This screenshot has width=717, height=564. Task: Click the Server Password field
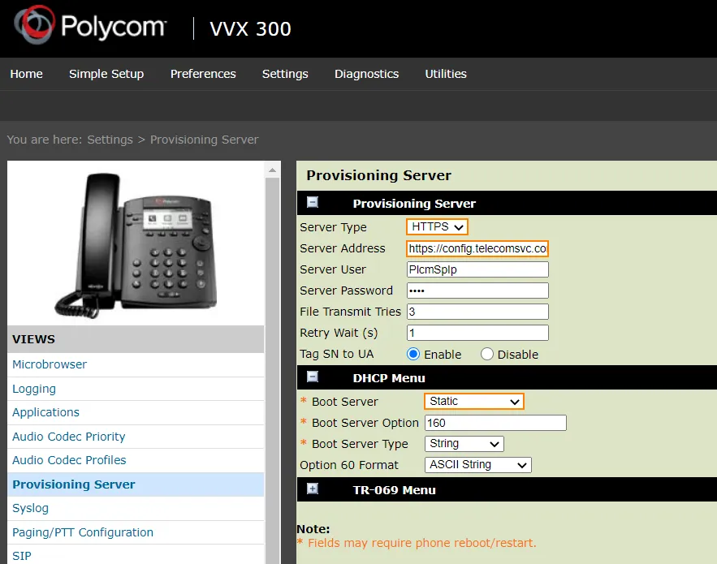click(x=477, y=291)
